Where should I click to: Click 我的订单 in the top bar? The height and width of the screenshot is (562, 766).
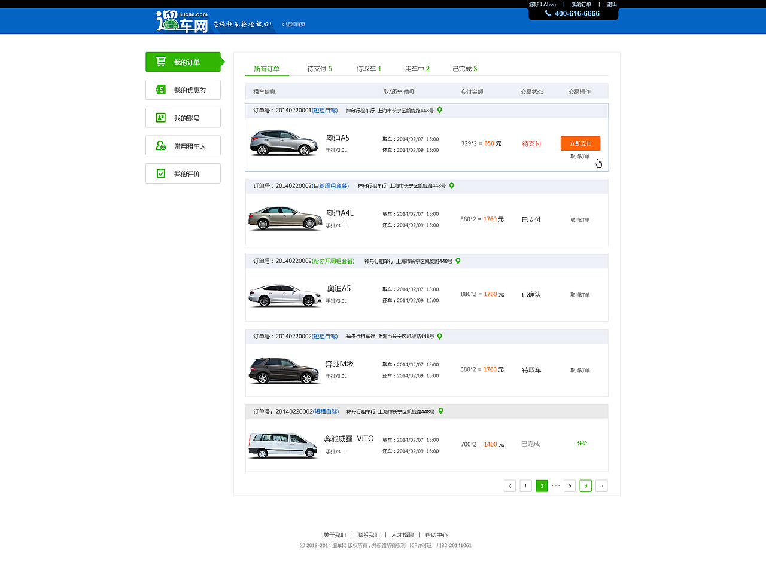pyautogui.click(x=581, y=4)
